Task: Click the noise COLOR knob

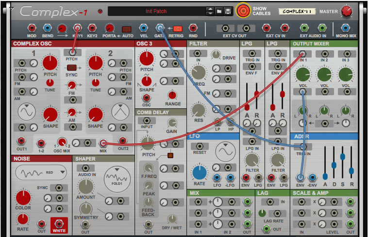Action: tap(23, 198)
